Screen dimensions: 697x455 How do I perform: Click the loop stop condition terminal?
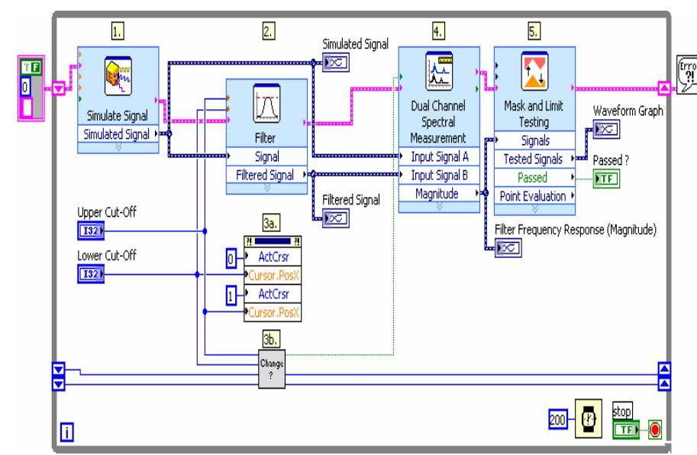[x=655, y=430]
